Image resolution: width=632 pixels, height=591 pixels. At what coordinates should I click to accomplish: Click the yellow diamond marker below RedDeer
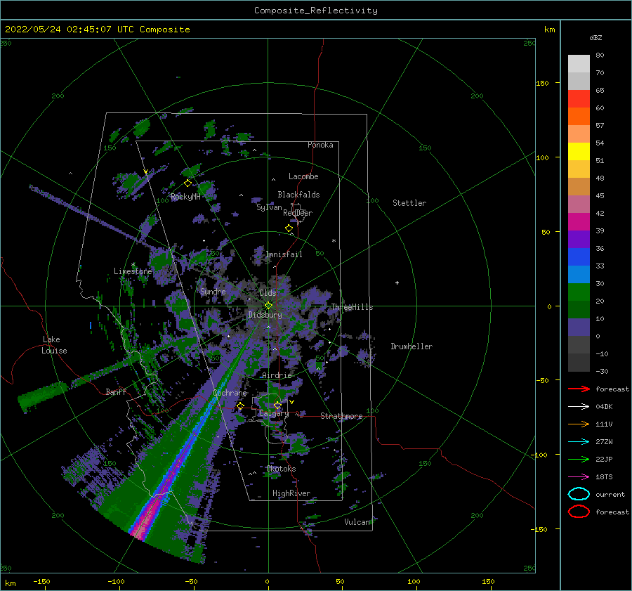[x=289, y=228]
